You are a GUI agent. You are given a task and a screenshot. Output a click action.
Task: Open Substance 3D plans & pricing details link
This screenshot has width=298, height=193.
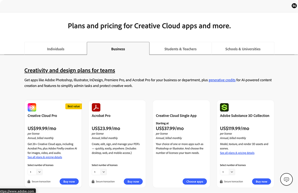pos(237,153)
